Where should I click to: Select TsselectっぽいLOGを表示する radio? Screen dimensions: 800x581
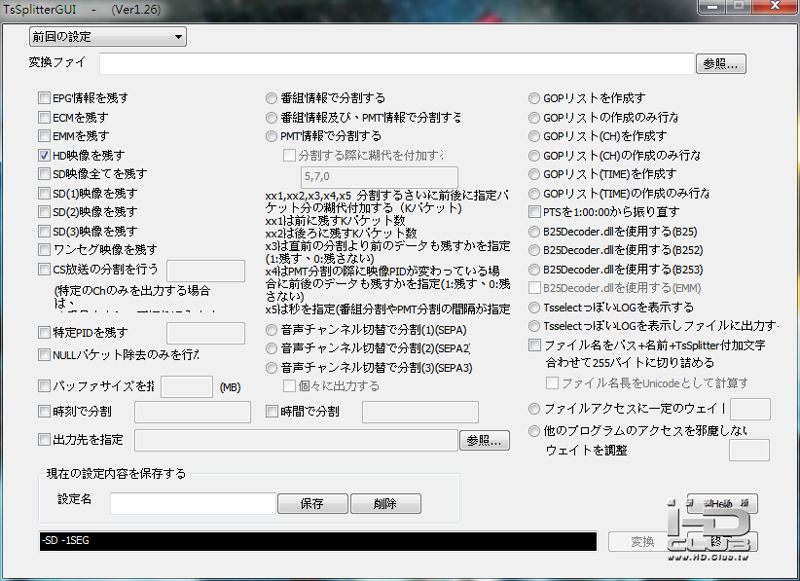tap(534, 308)
